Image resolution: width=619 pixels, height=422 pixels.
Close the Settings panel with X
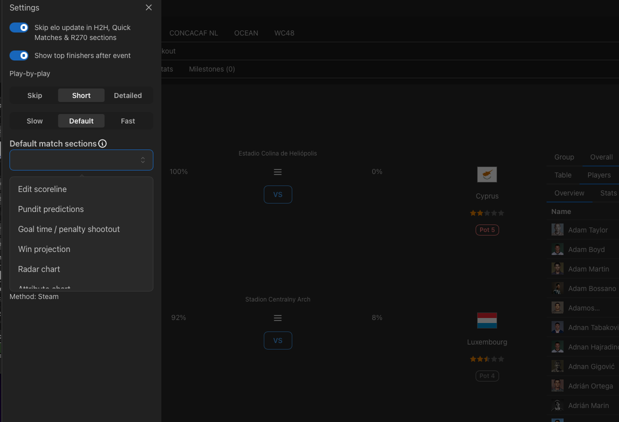pos(148,7)
